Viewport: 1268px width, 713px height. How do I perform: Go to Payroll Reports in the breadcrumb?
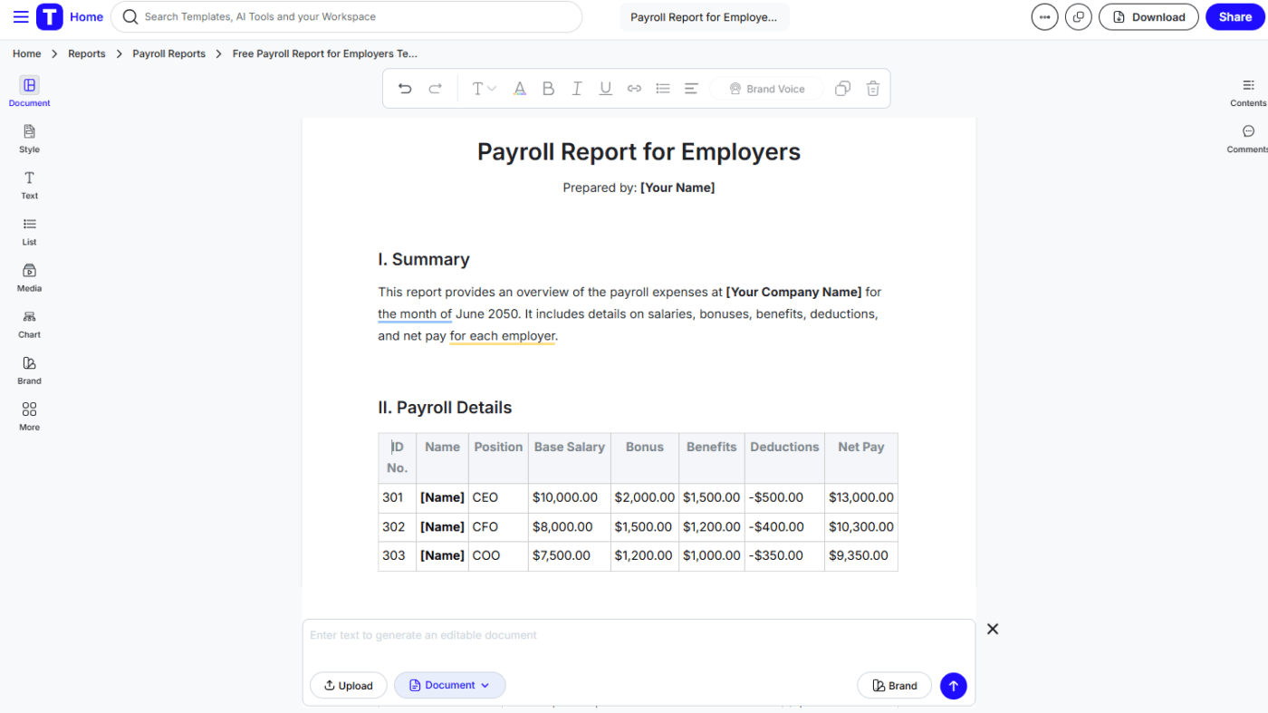(168, 53)
